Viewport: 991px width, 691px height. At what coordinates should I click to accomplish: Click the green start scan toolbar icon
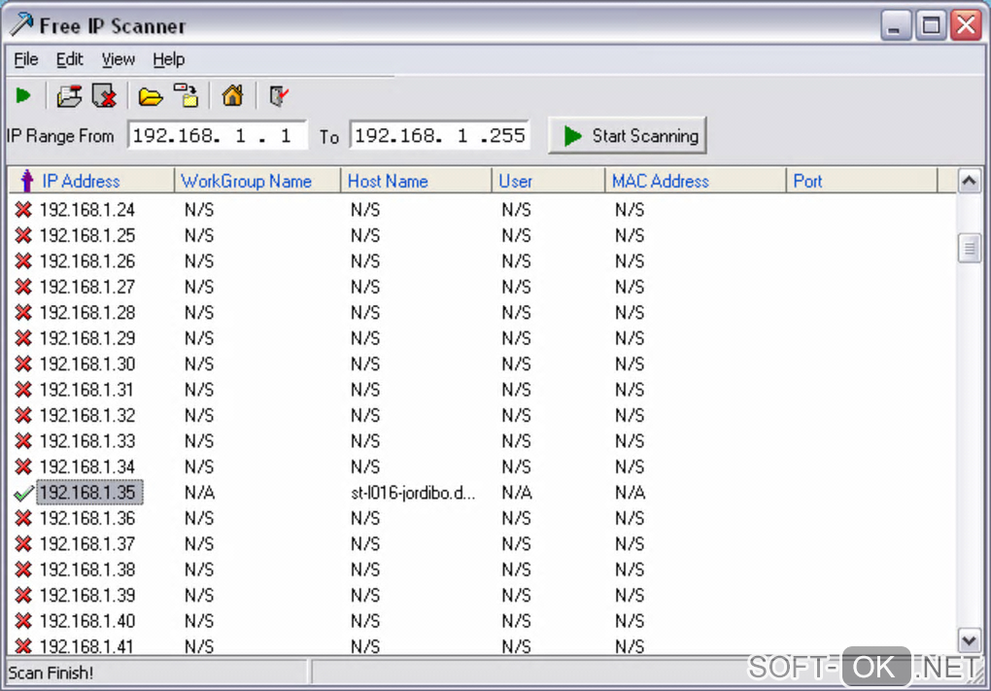[x=23, y=96]
